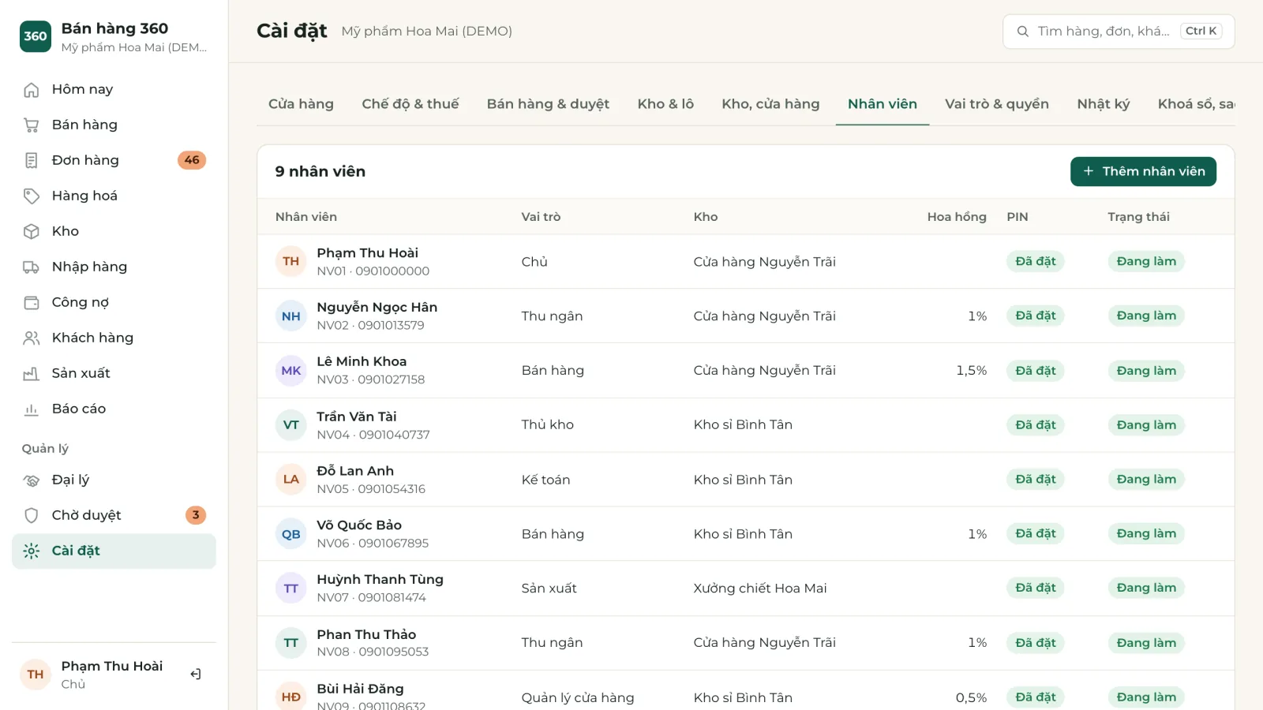Click the Chờ duyệt shield icon

click(x=32, y=516)
